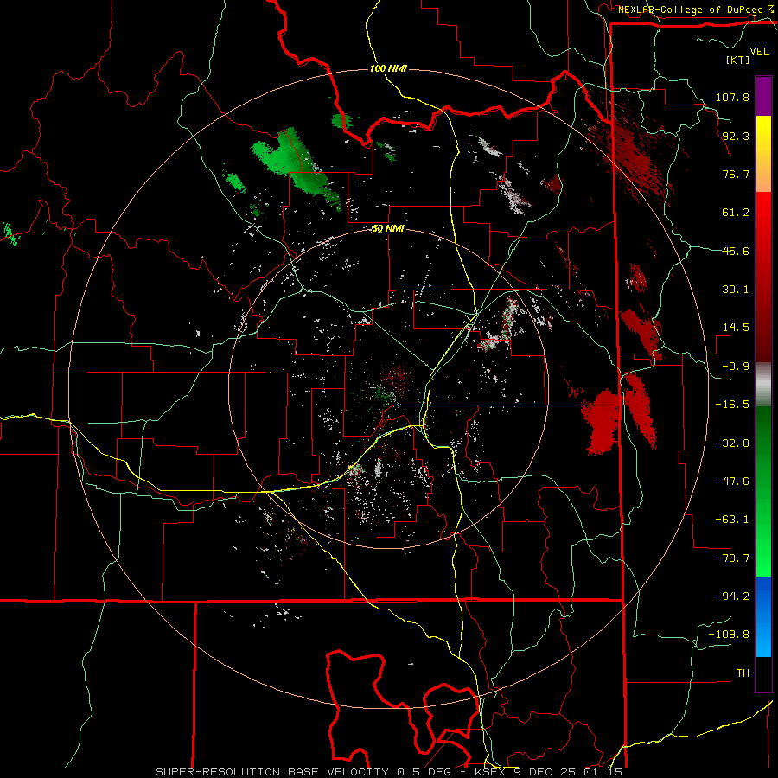This screenshot has width=778, height=778.
Task: Click the 45.6 scale value
Action: click(736, 251)
